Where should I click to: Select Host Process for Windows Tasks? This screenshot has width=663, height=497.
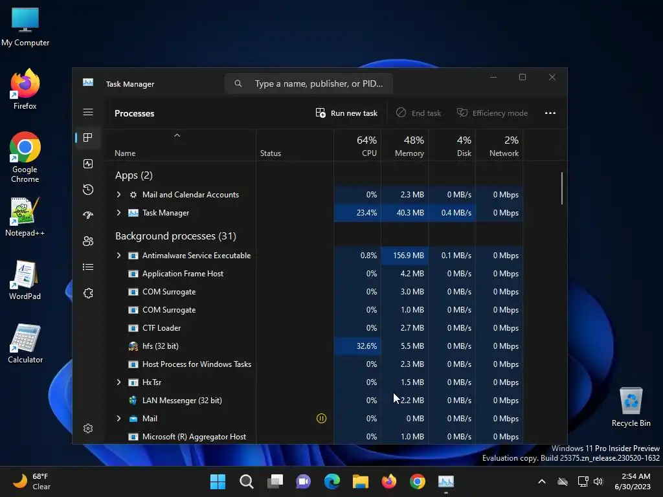pyautogui.click(x=314, y=364)
